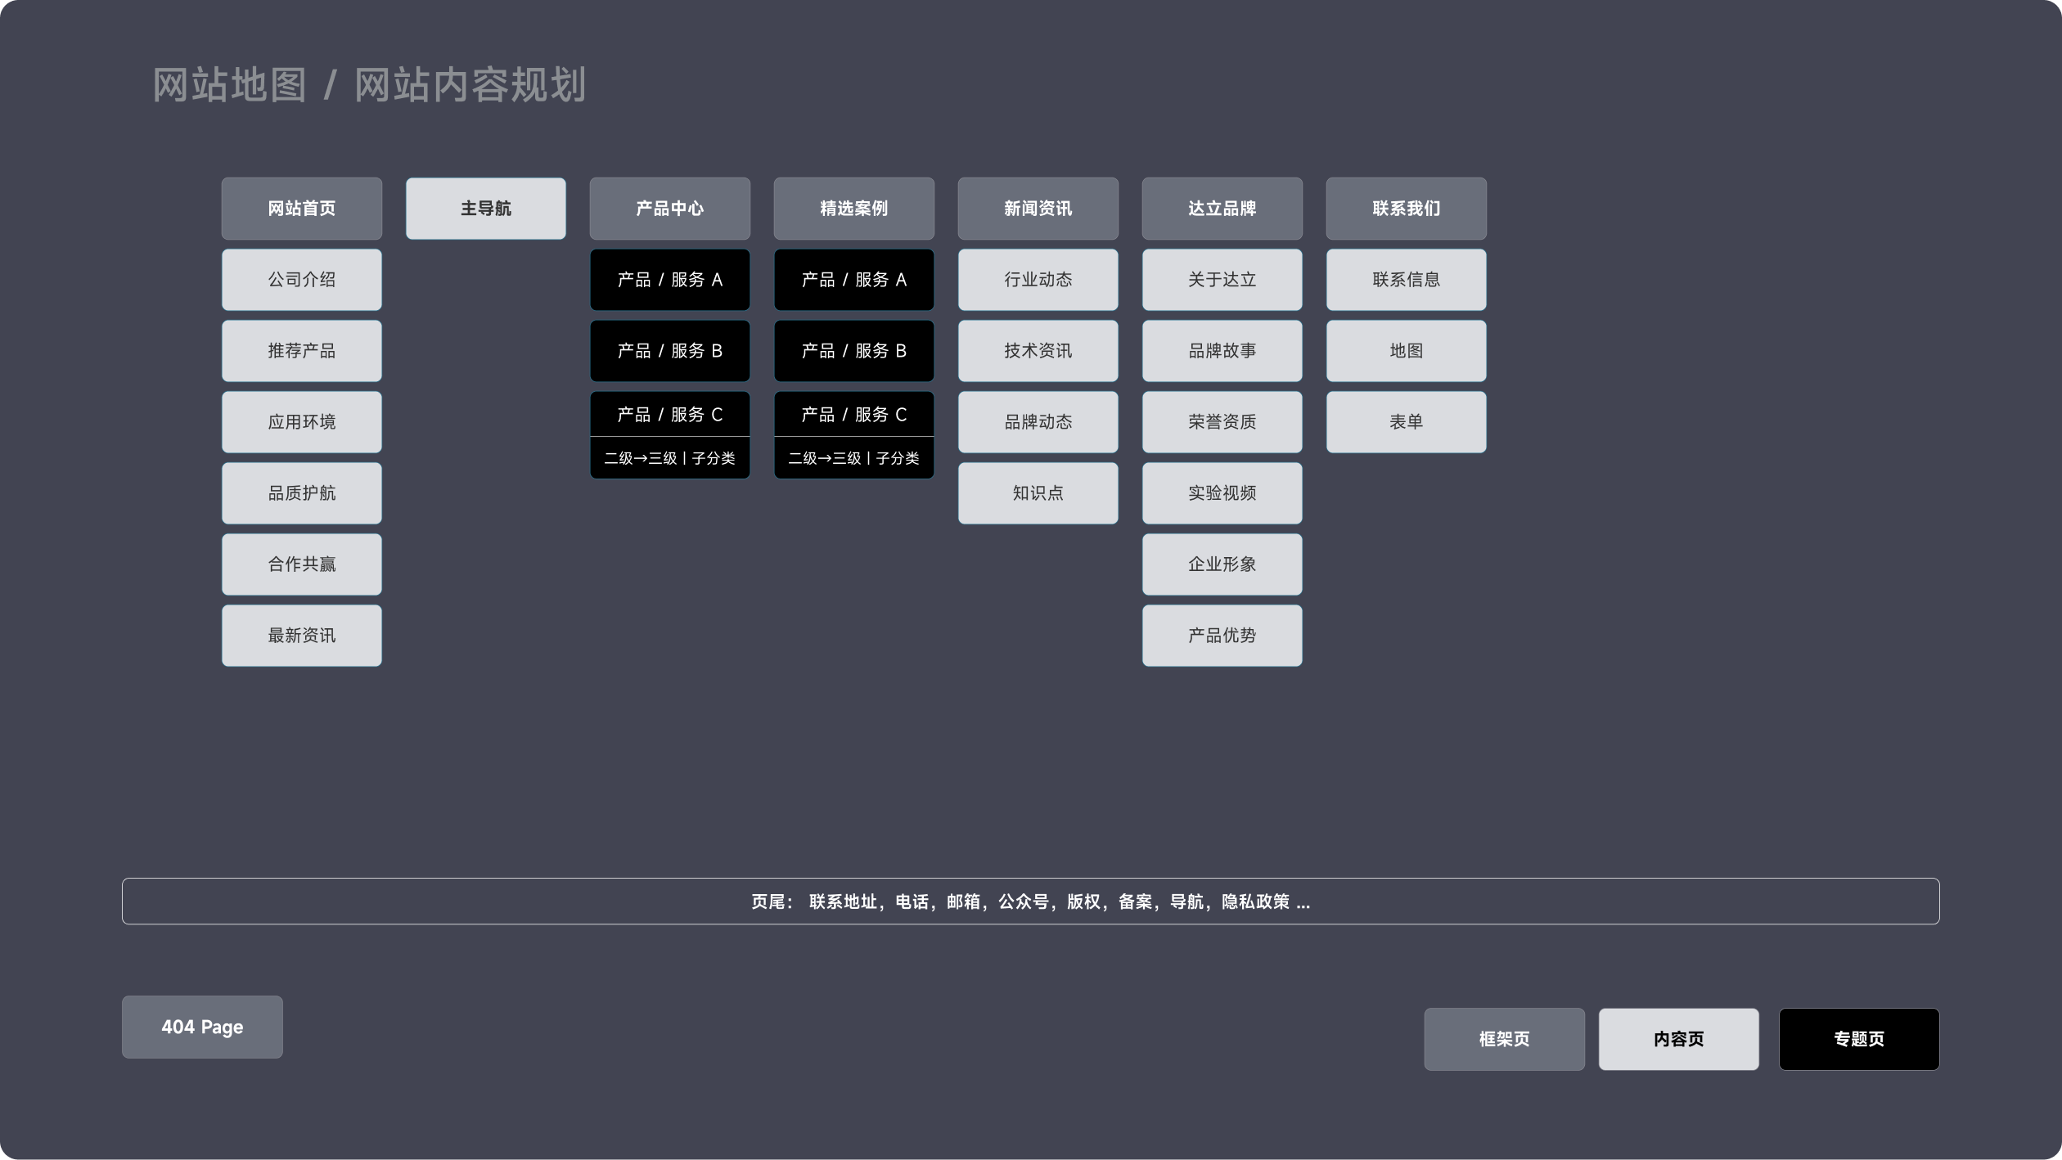Click 公司介绍 under 网站首页
The width and height of the screenshot is (2062, 1160).
[301, 280]
